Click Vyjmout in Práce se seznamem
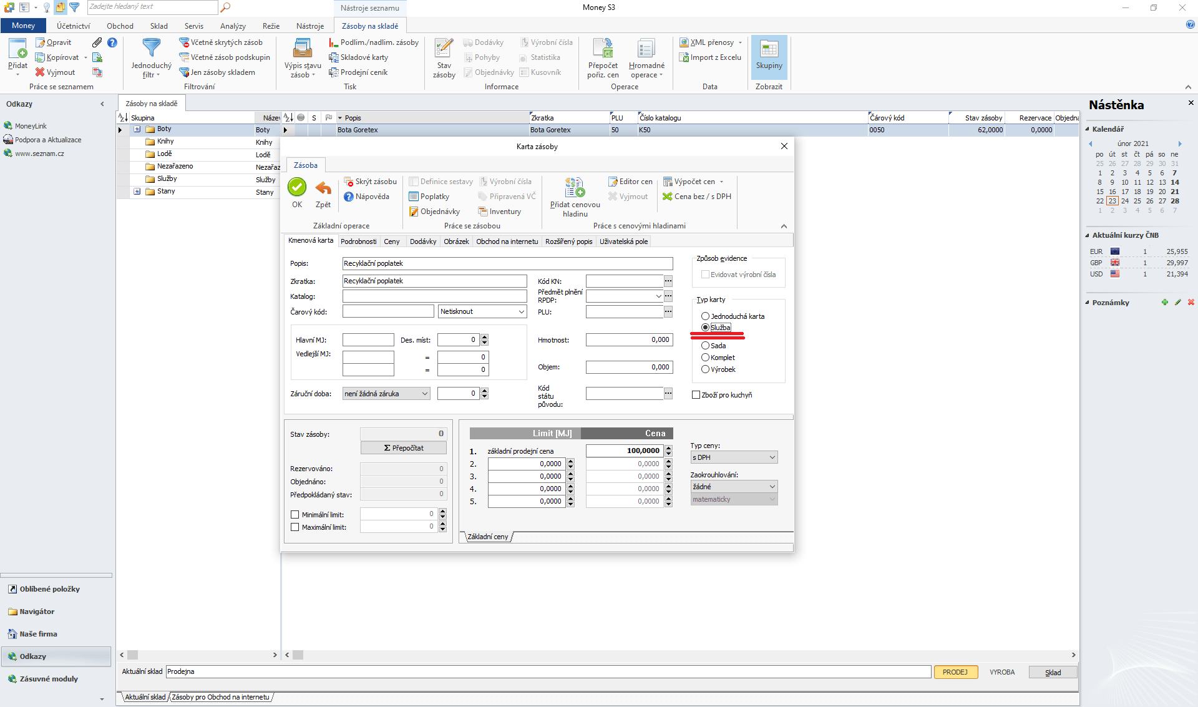 tap(55, 72)
